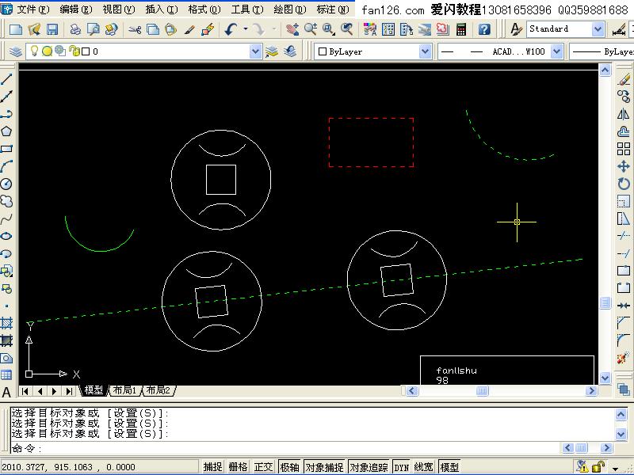This screenshot has width=634, height=475.
Task: Toggle 捕捉 snap mode in status bar
Action: click(x=212, y=467)
